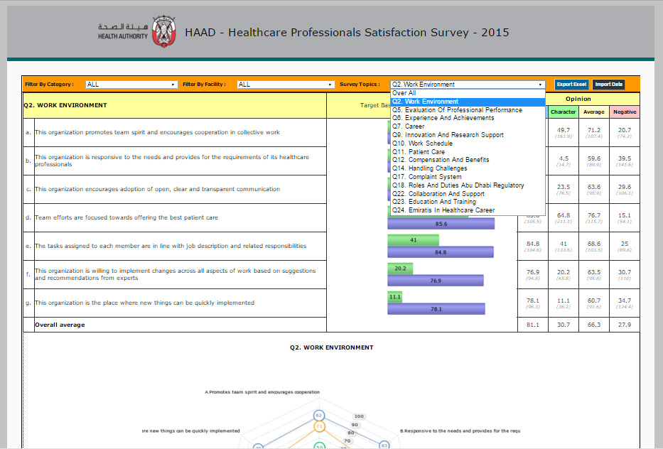Screen dimensions: 663x449
Task: Click Average value 60.7 in row g
Action: click(594, 301)
